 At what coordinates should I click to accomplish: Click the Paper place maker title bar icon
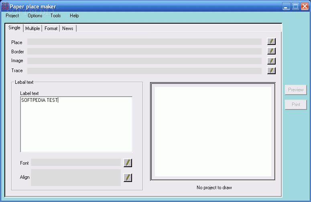coord(5,6)
